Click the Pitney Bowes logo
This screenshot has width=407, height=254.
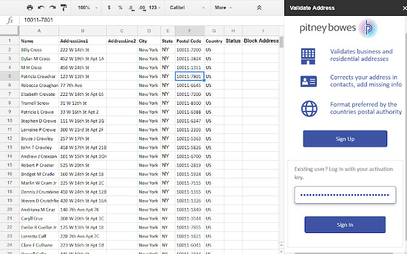338,28
